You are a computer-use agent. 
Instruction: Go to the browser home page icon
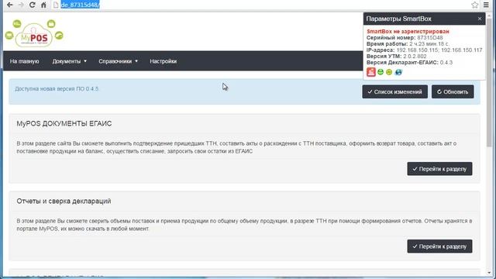43,5
